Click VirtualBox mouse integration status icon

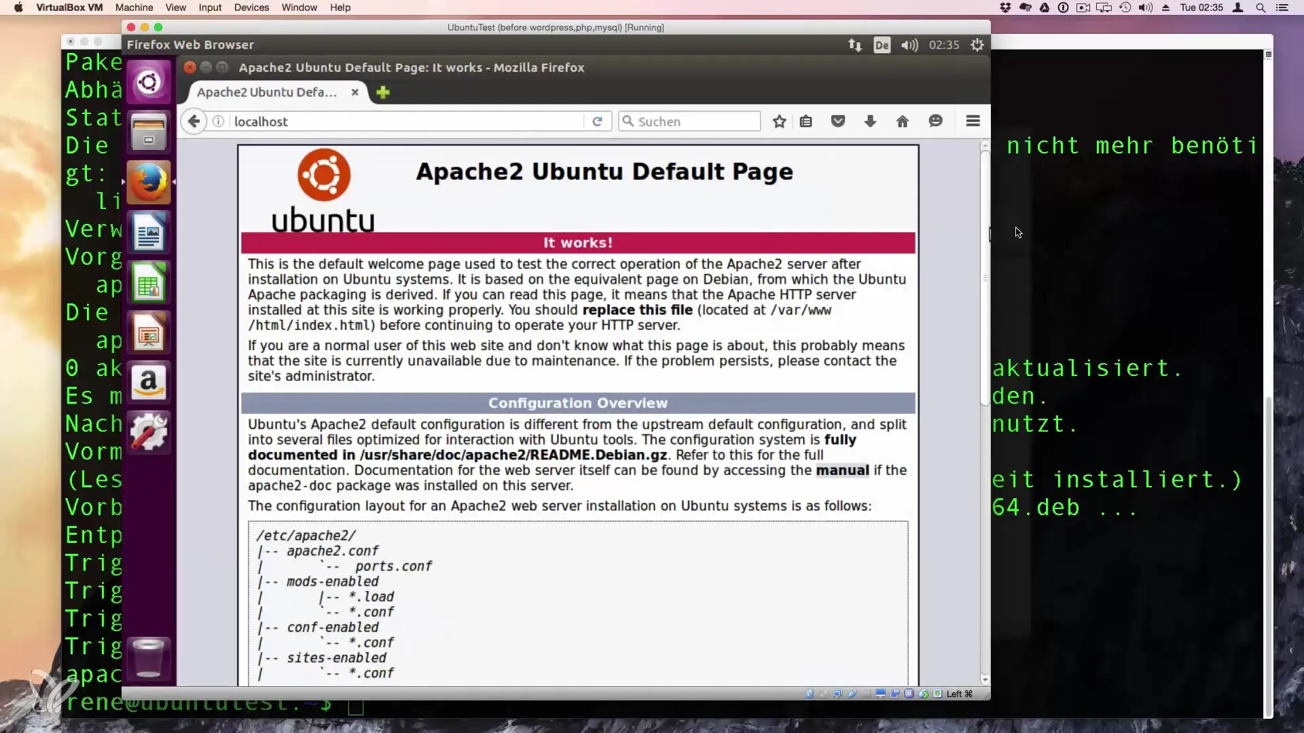click(x=924, y=694)
